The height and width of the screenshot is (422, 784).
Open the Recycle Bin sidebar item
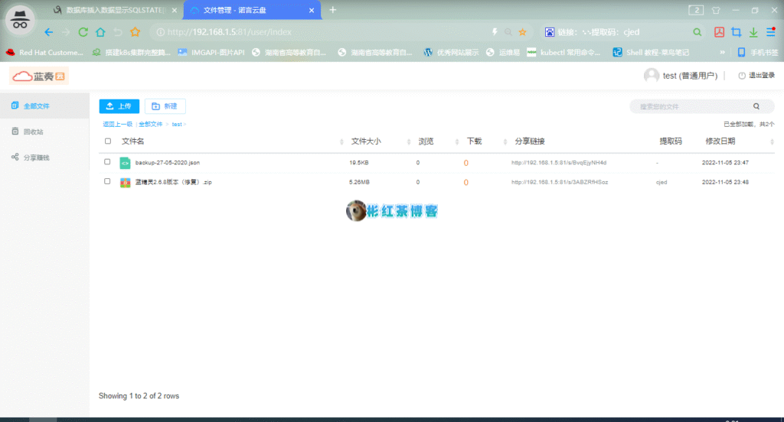32,131
